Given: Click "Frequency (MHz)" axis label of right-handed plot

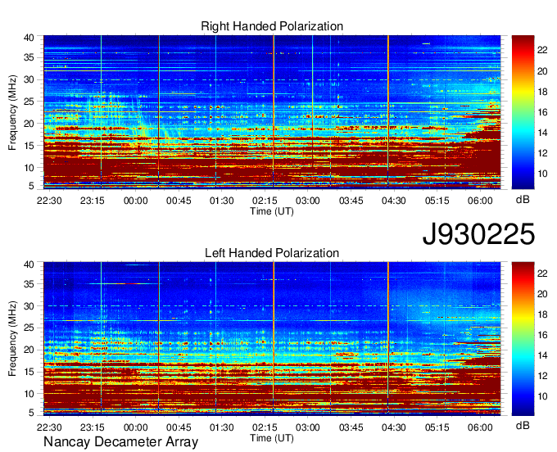Looking at the screenshot, I should (12, 112).
